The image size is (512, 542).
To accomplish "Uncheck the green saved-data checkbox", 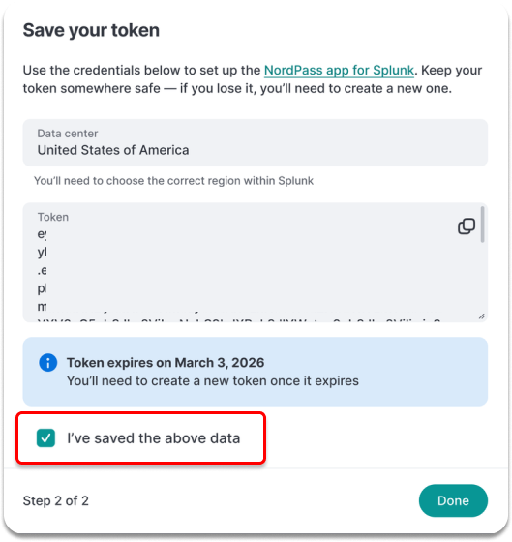I will click(46, 437).
